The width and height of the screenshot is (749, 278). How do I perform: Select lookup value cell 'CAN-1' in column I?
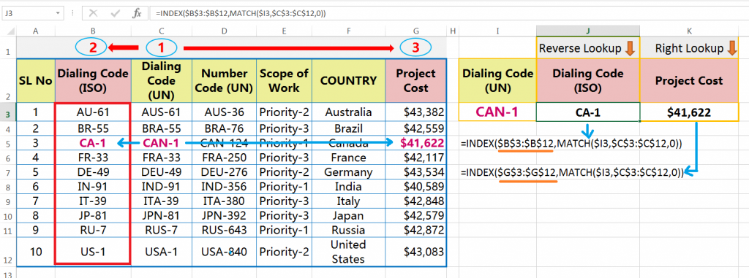click(x=497, y=112)
